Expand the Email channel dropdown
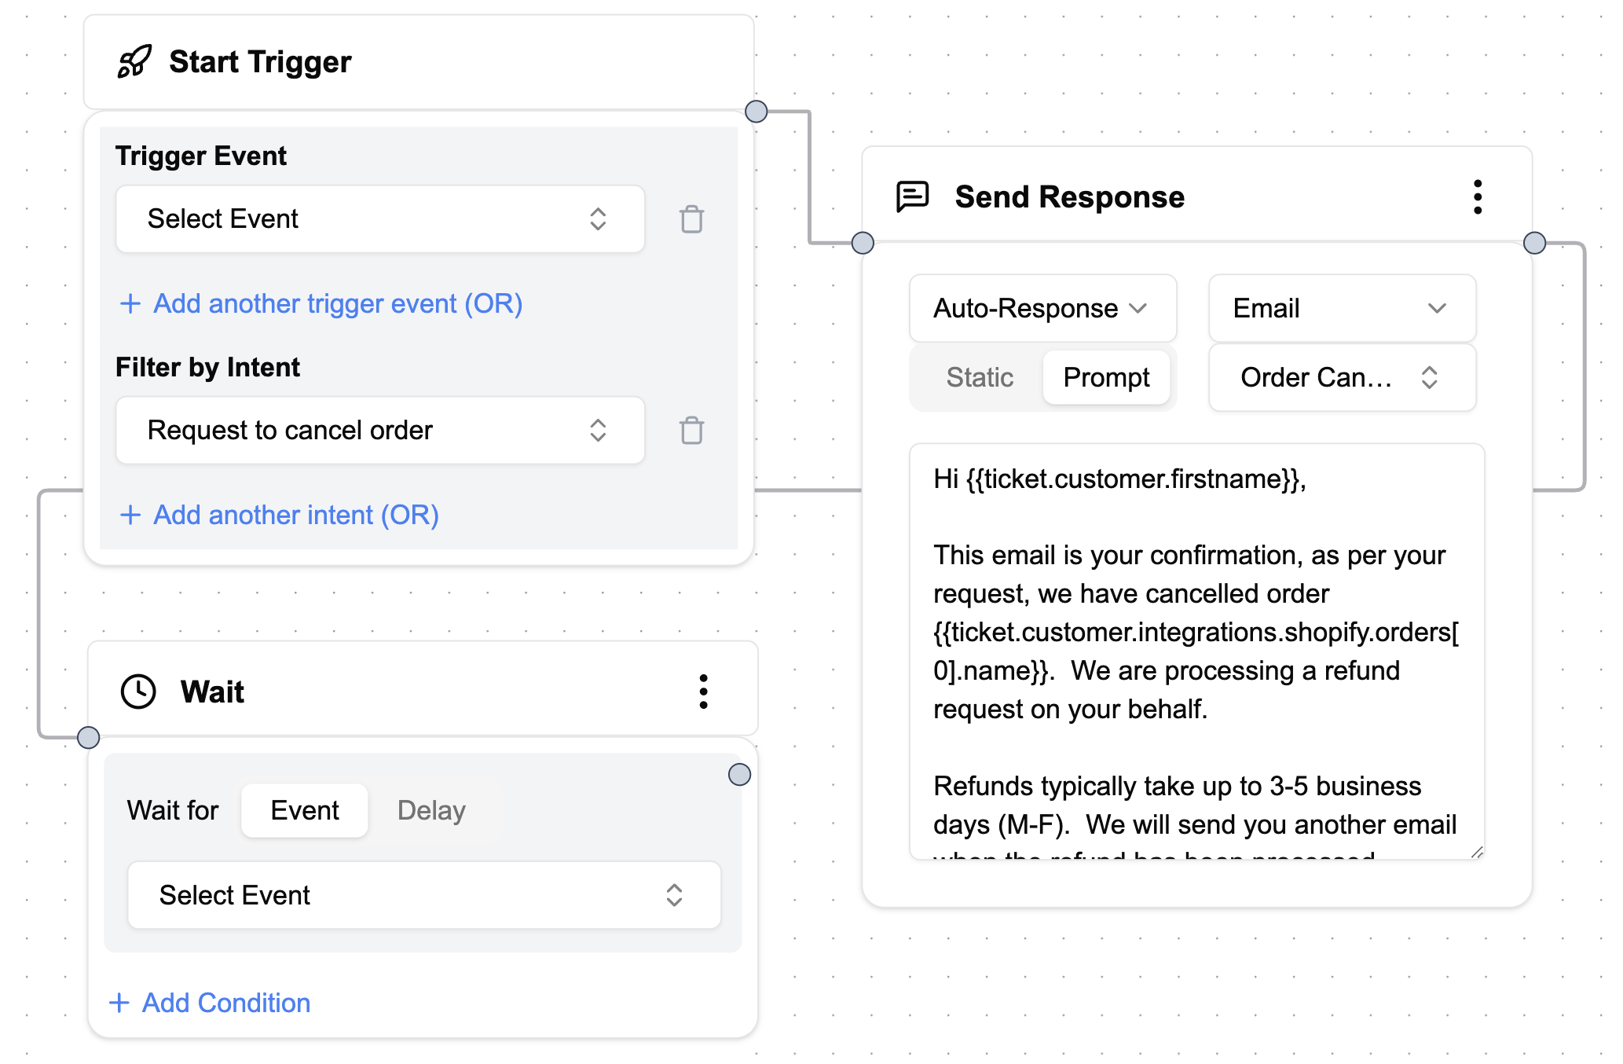 tap(1341, 308)
